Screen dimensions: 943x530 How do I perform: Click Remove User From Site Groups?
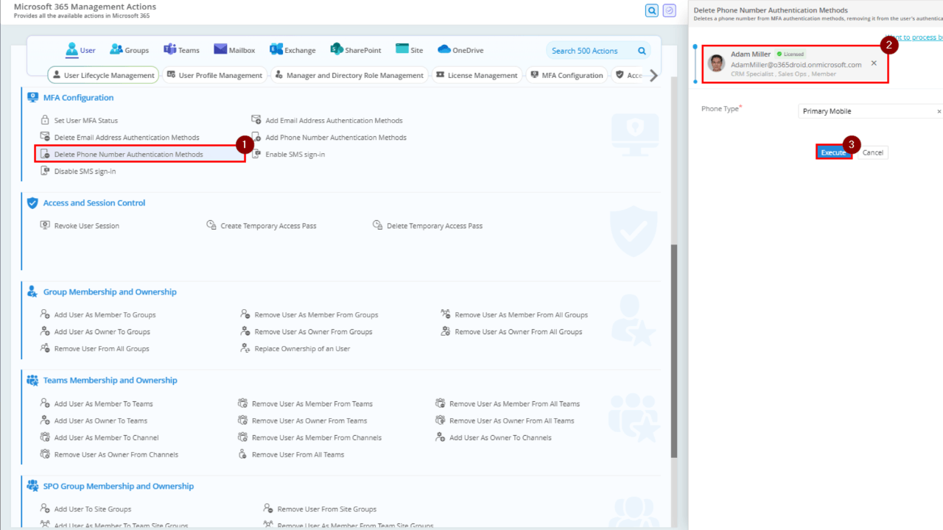(x=320, y=509)
